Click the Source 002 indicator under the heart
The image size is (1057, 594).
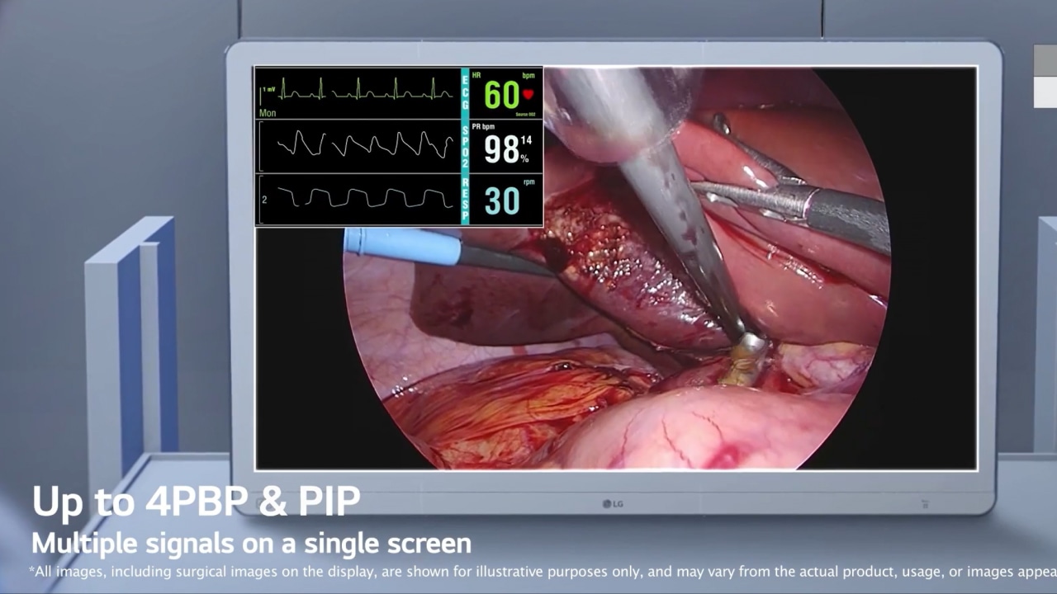(524, 114)
